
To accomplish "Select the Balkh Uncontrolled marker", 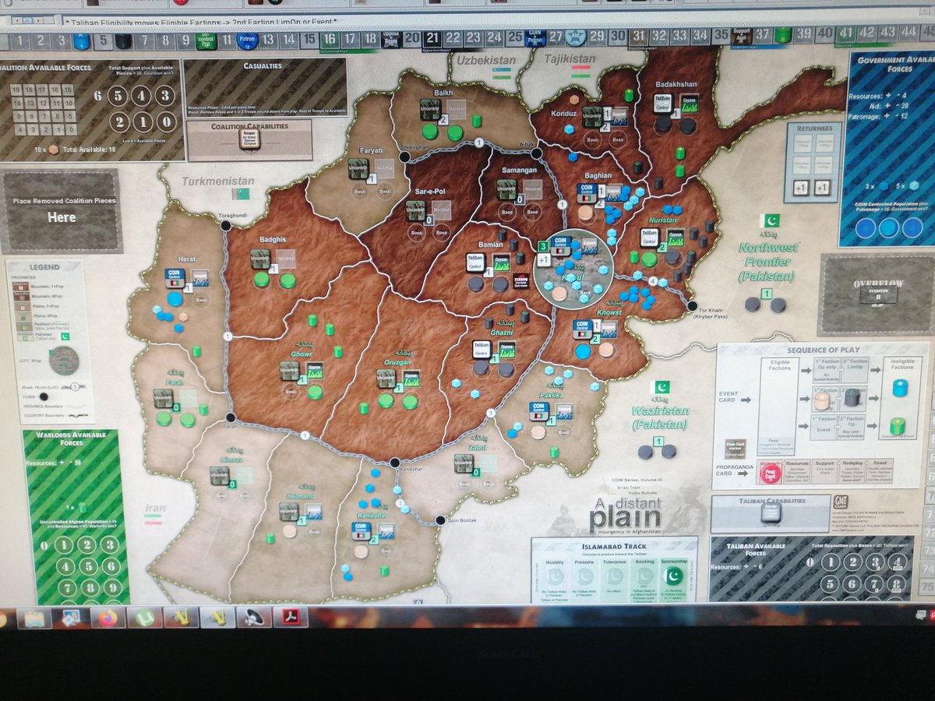I will 430,109.
